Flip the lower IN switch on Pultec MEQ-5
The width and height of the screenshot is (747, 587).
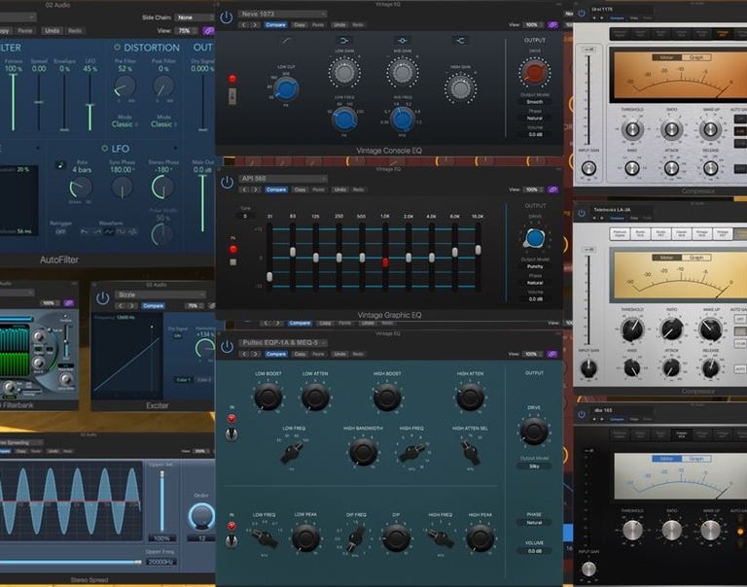click(x=231, y=541)
